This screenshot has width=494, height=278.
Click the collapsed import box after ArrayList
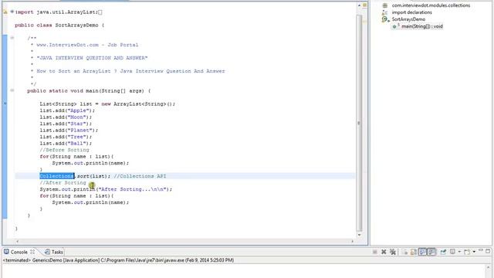(x=100, y=12)
